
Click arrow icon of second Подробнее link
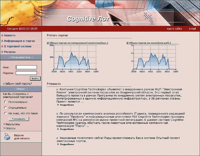(58, 129)
